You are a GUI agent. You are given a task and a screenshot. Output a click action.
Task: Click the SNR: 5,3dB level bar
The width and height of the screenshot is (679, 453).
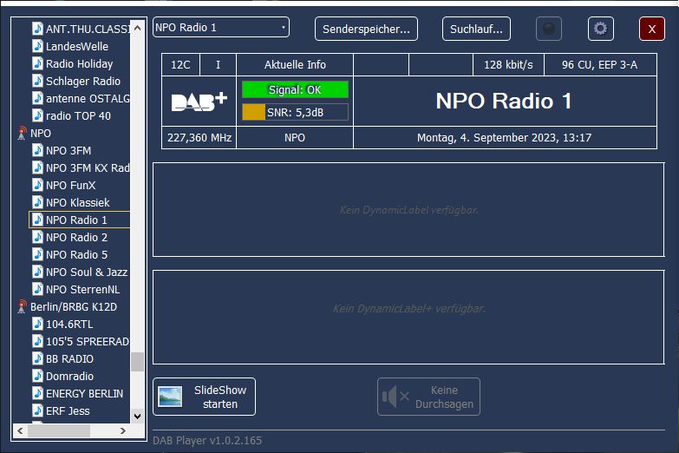295,112
